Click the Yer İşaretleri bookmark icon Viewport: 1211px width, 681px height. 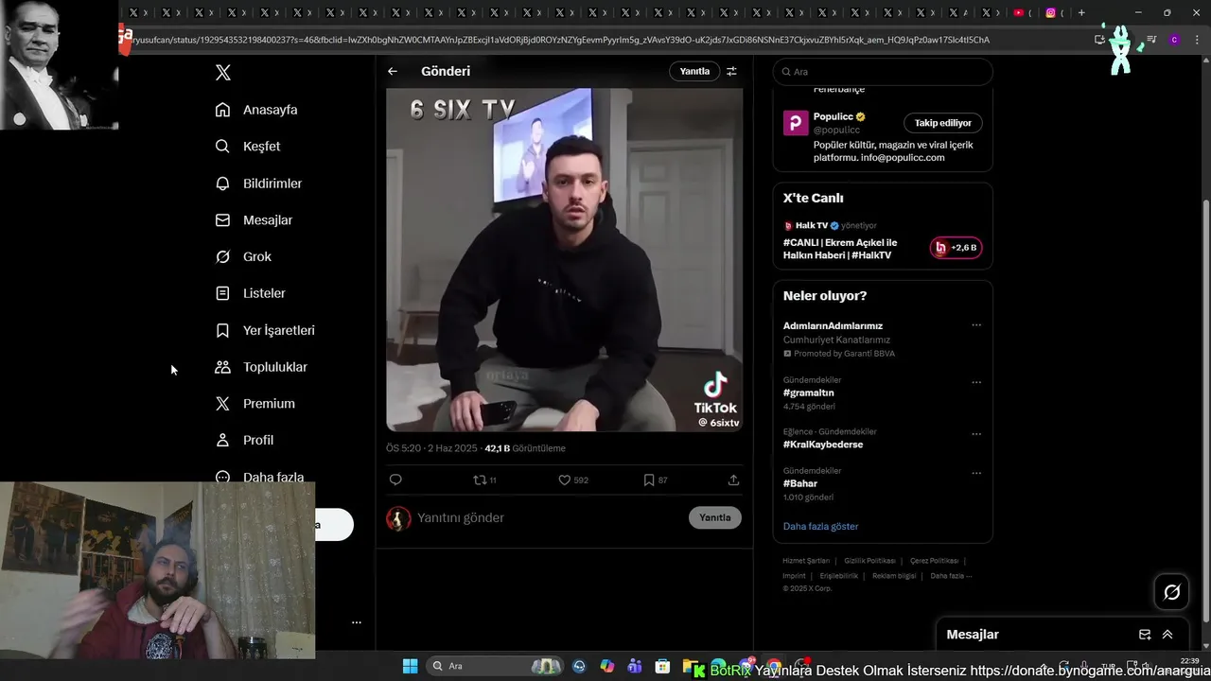pos(222,330)
